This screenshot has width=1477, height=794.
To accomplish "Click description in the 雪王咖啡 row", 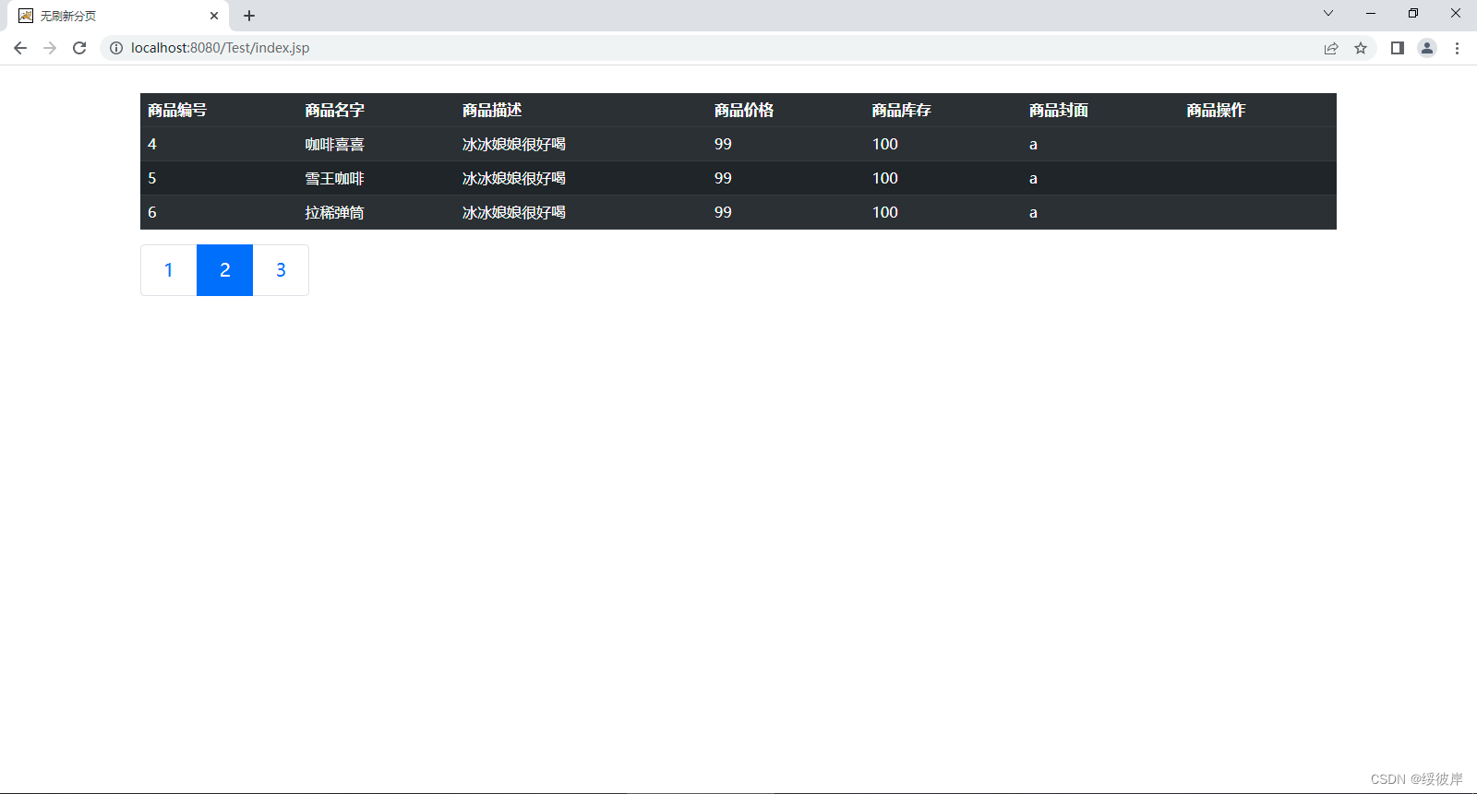I will (514, 179).
